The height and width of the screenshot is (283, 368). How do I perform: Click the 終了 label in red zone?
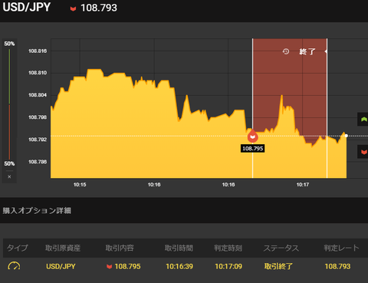(307, 51)
